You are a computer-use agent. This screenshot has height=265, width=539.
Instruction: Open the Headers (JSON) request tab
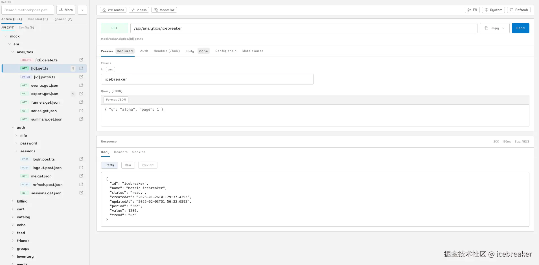(x=167, y=51)
